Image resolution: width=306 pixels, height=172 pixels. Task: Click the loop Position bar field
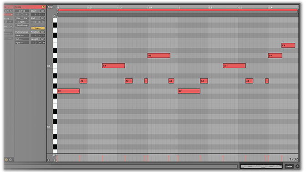pos(35,35)
